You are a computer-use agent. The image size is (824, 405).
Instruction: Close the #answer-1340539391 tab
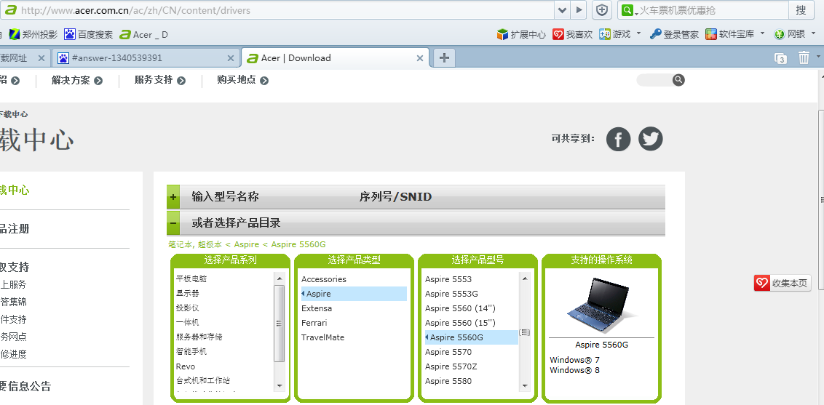coord(231,58)
